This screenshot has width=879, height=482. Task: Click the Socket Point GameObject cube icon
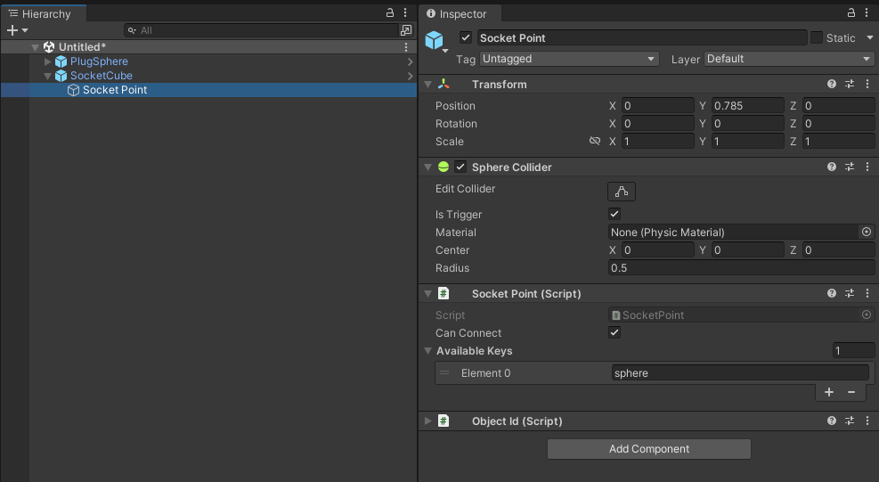pyautogui.click(x=73, y=90)
